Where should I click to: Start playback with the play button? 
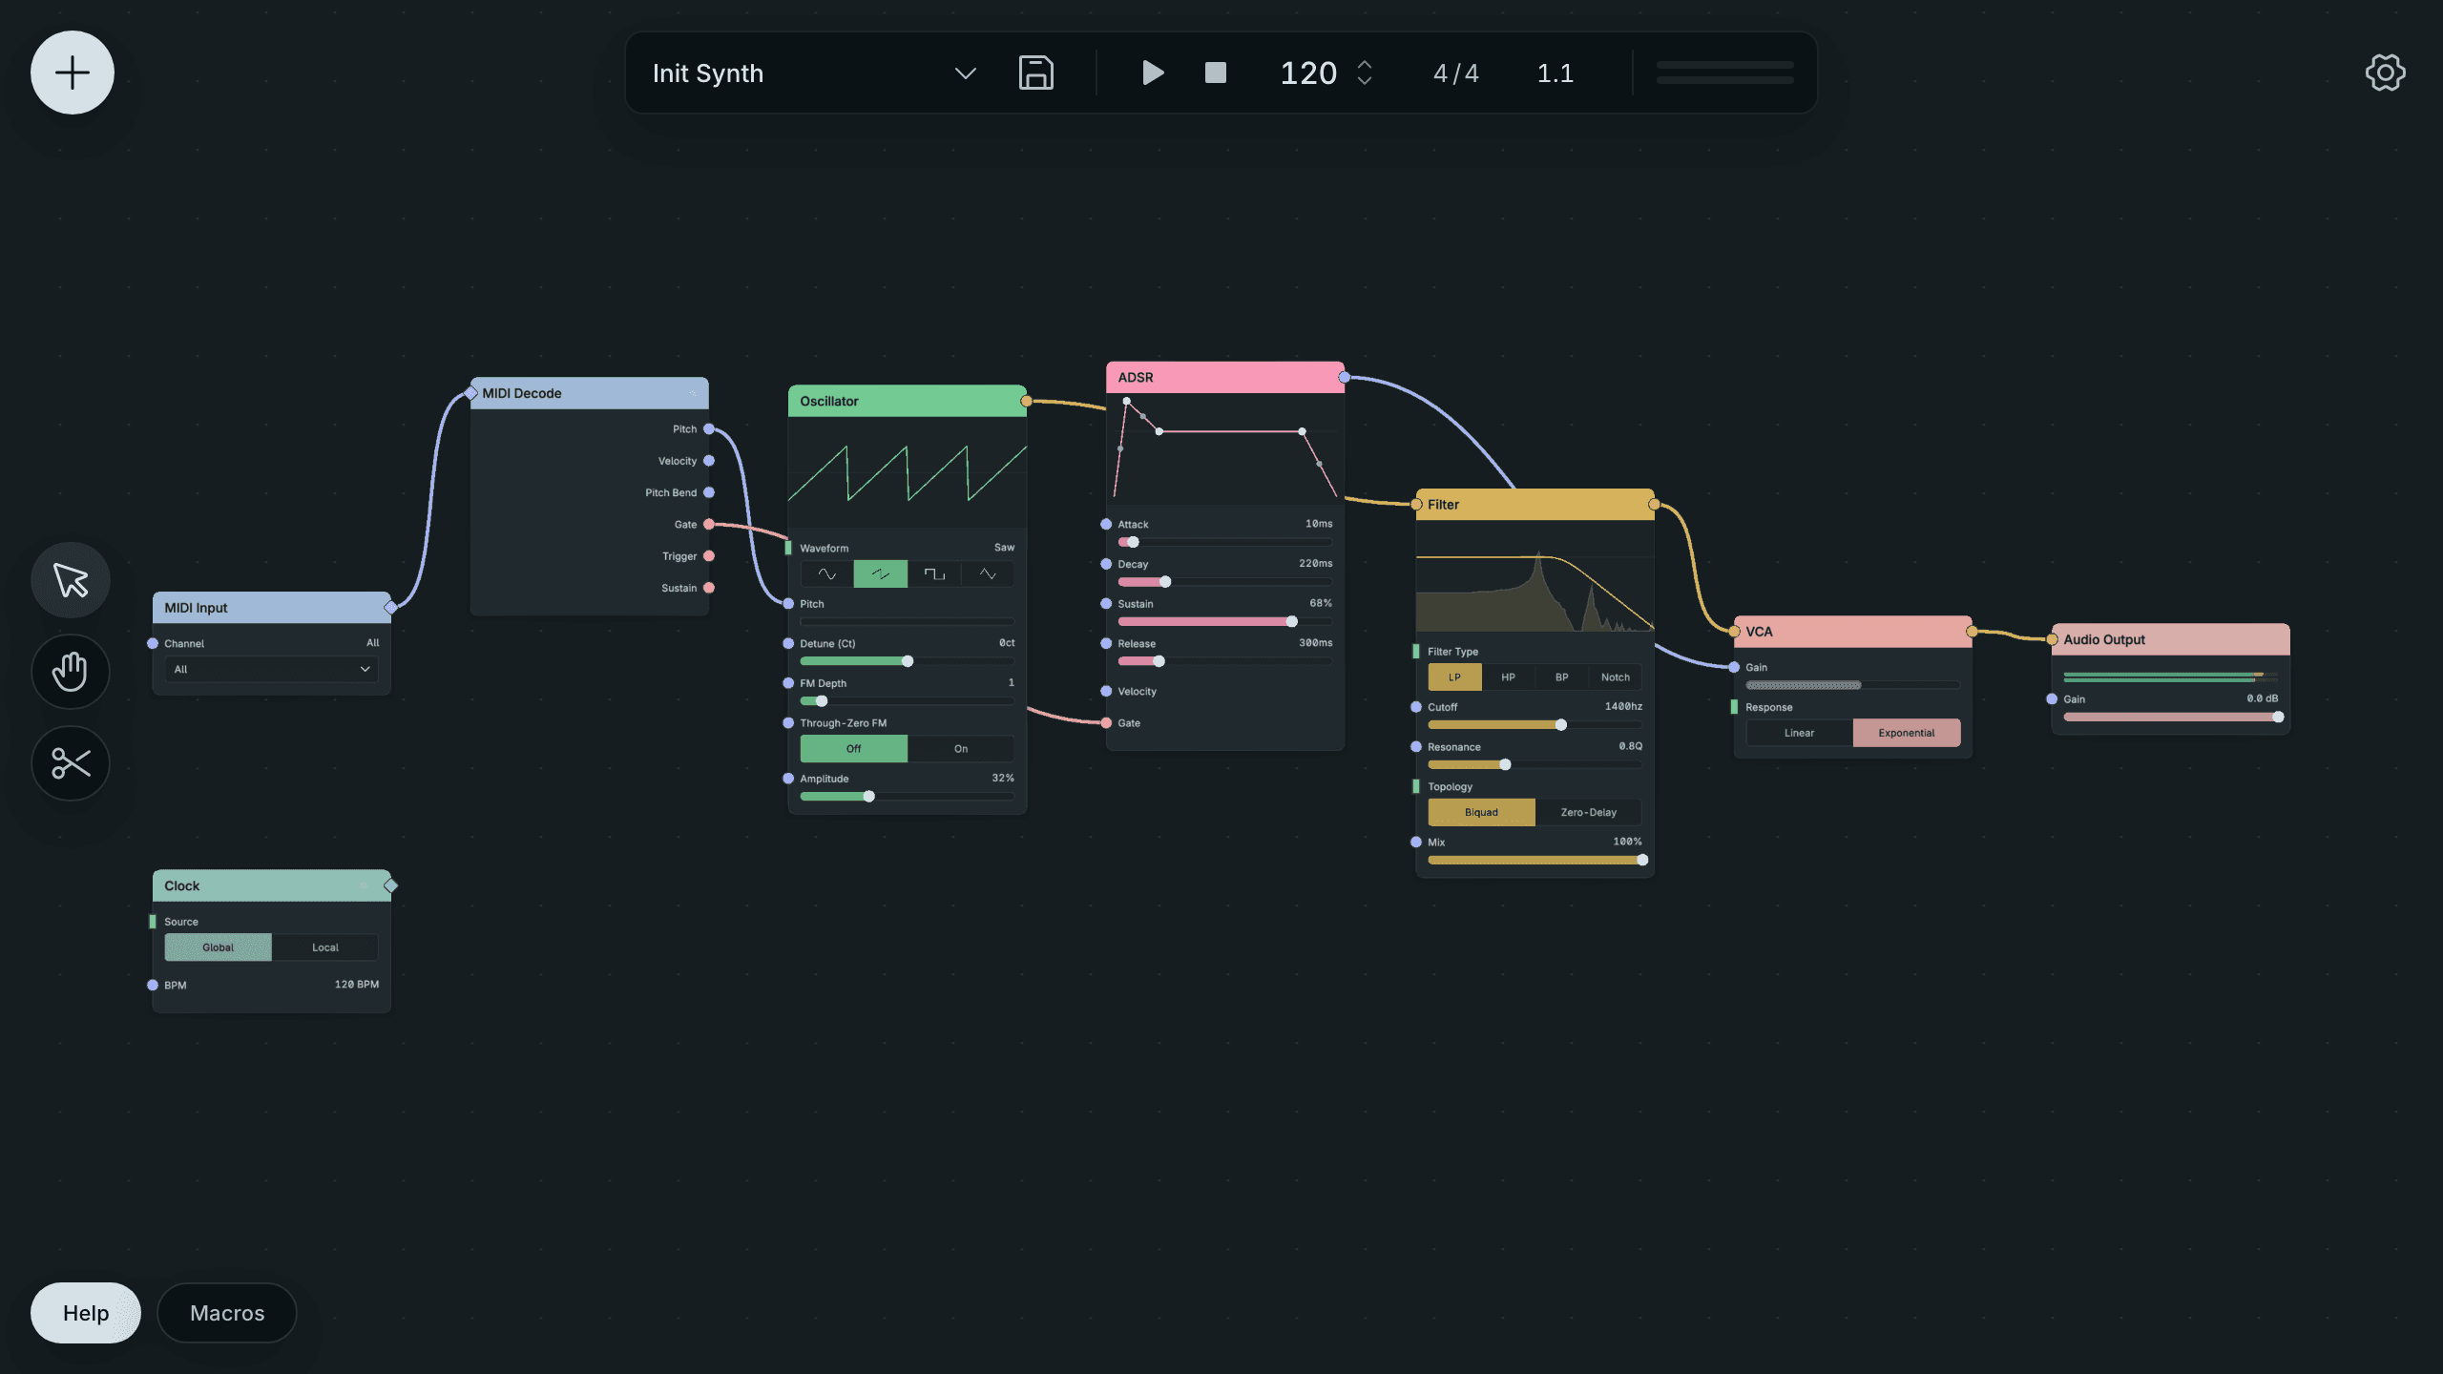(1153, 73)
